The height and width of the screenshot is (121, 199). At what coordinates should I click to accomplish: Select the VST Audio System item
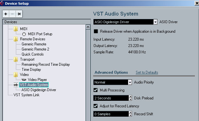(x=34, y=85)
